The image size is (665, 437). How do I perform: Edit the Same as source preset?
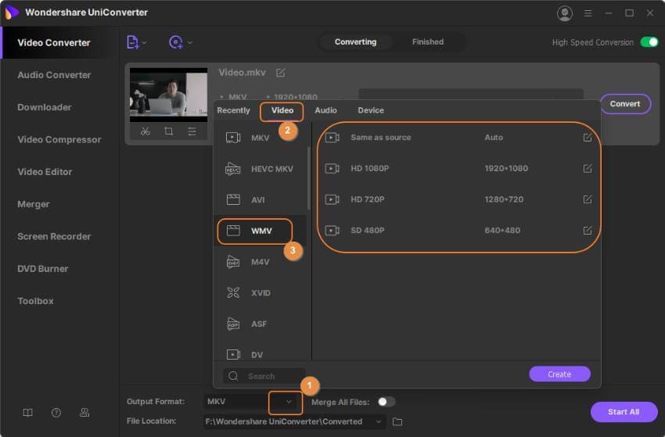click(588, 138)
